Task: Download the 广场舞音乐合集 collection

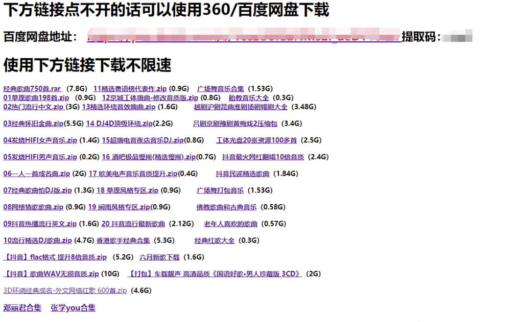Action: click(x=219, y=88)
